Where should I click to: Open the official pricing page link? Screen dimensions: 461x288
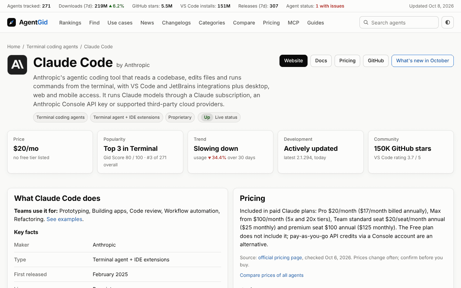coord(280,257)
